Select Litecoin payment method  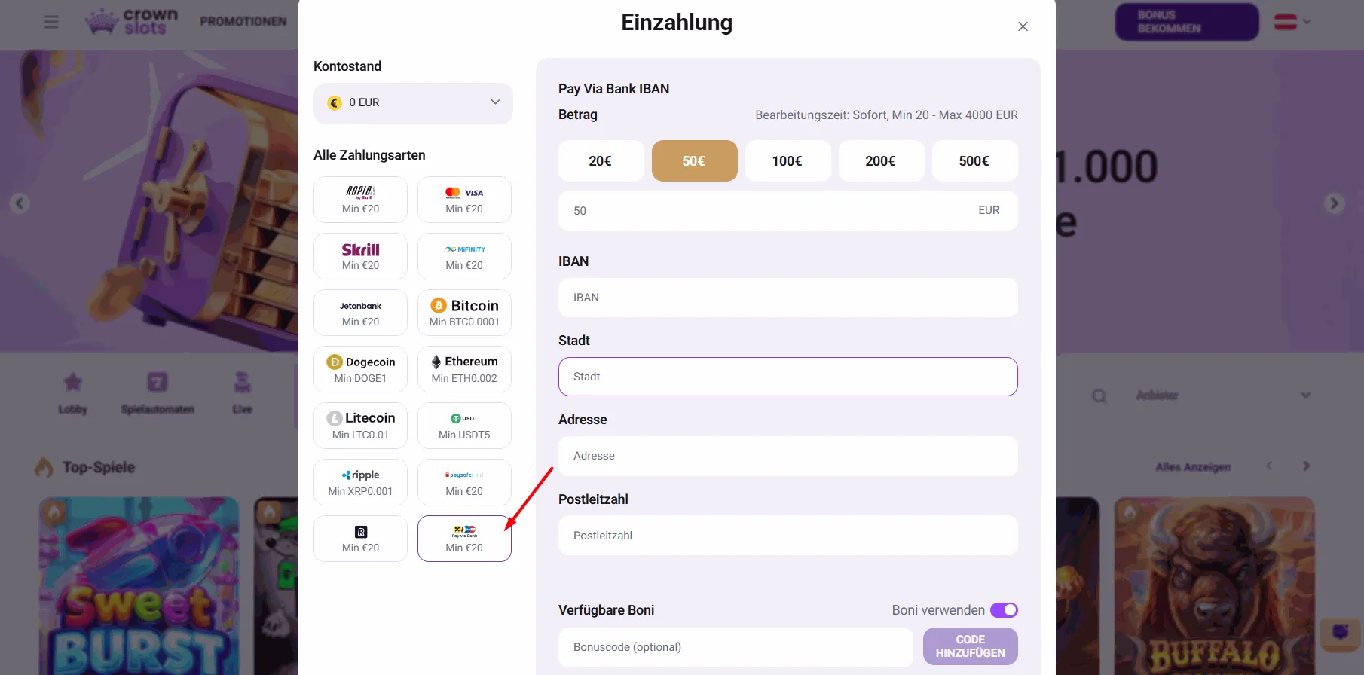tap(360, 426)
